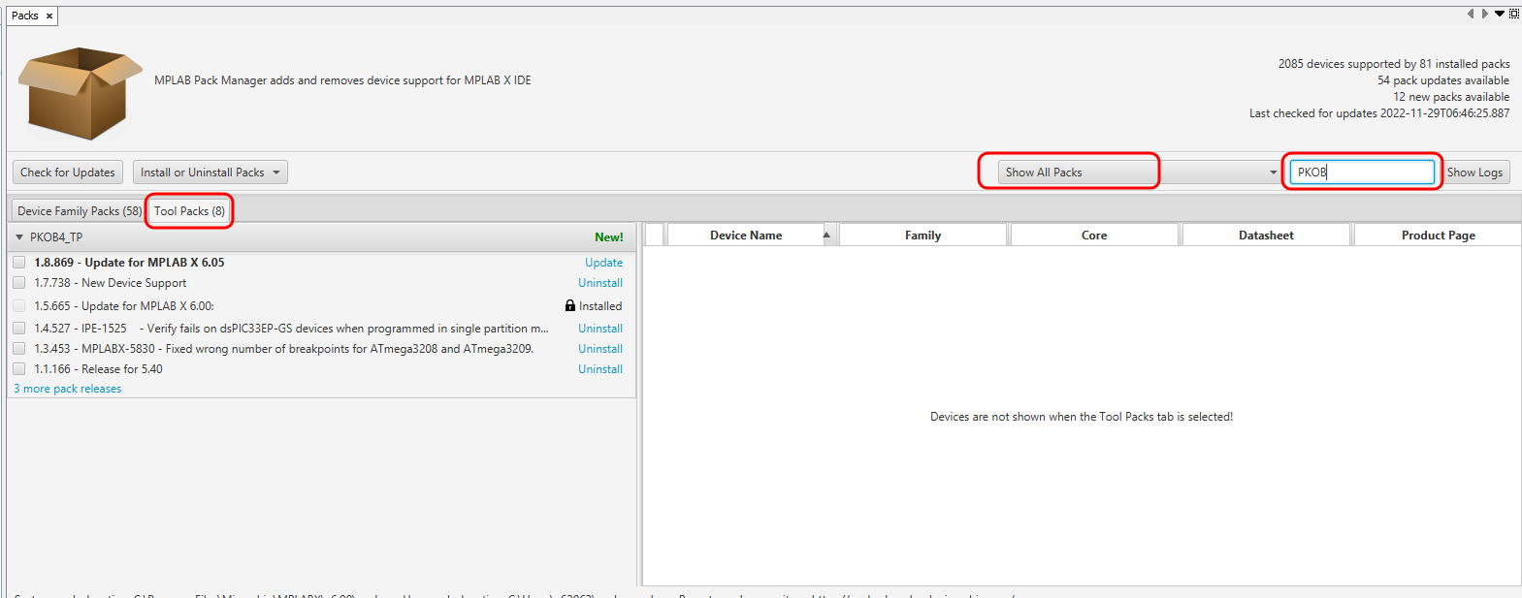Image resolution: width=1522 pixels, height=598 pixels.
Task: Check the 1.8.869 Update for MPLAB X 6.05 box
Action: coord(19,263)
